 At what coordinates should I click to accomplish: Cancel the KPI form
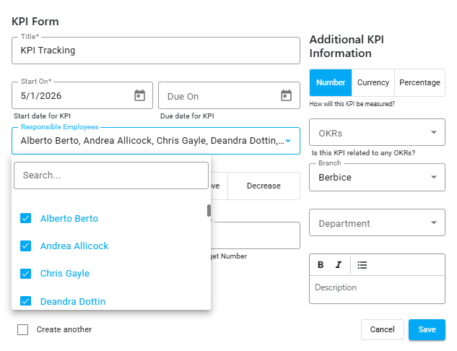pos(383,329)
